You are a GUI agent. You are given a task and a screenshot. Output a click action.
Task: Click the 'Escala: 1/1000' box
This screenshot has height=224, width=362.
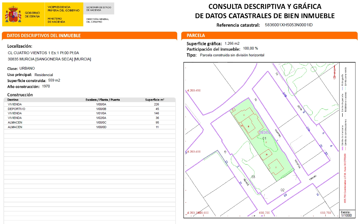pyautogui.click(x=347, y=214)
